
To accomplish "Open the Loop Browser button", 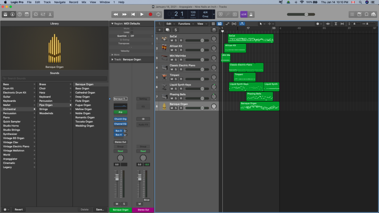I will (366, 14).
